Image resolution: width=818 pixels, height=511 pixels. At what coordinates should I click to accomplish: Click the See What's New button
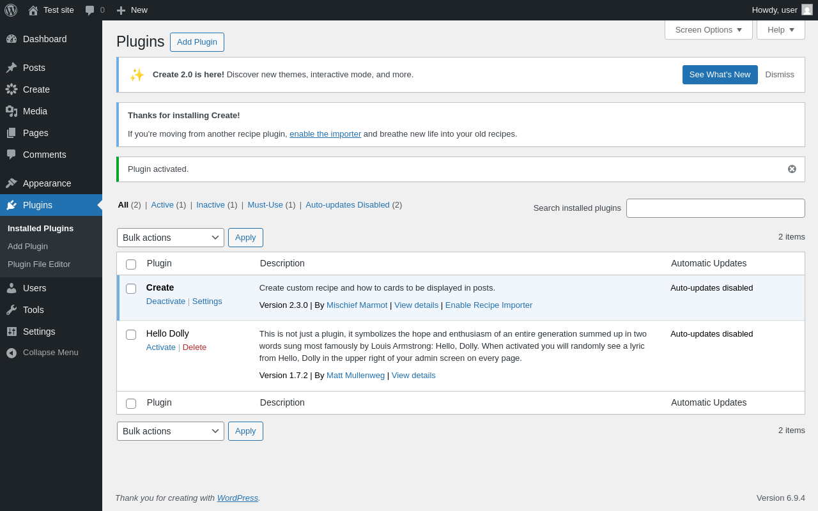click(x=720, y=75)
